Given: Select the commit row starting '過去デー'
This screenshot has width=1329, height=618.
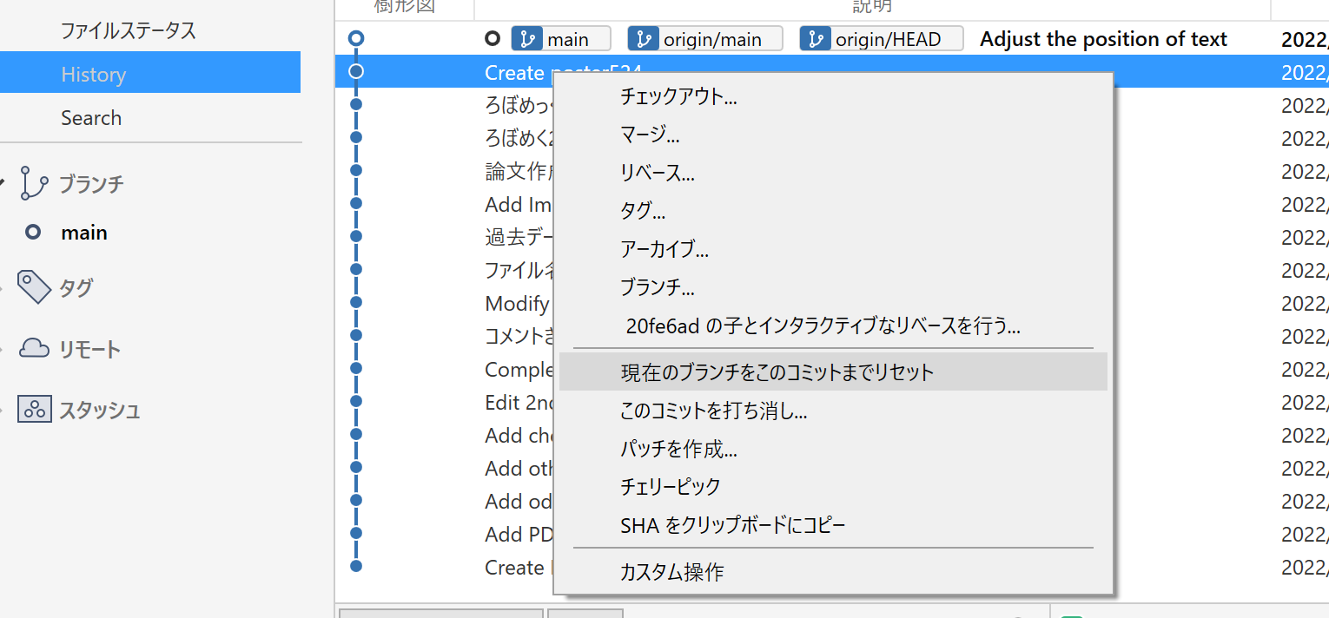Looking at the screenshot, I should coord(519,237).
